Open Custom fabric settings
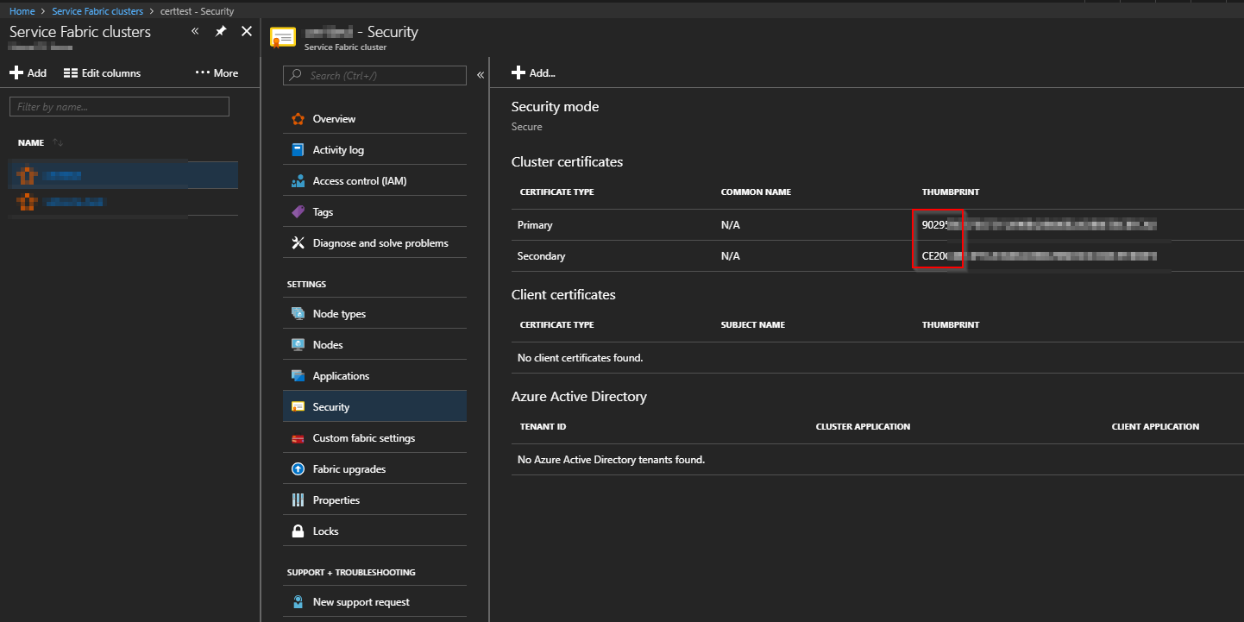The width and height of the screenshot is (1244, 622). pyautogui.click(x=361, y=437)
